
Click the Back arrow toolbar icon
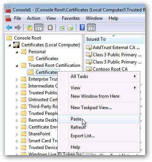coord(9,27)
